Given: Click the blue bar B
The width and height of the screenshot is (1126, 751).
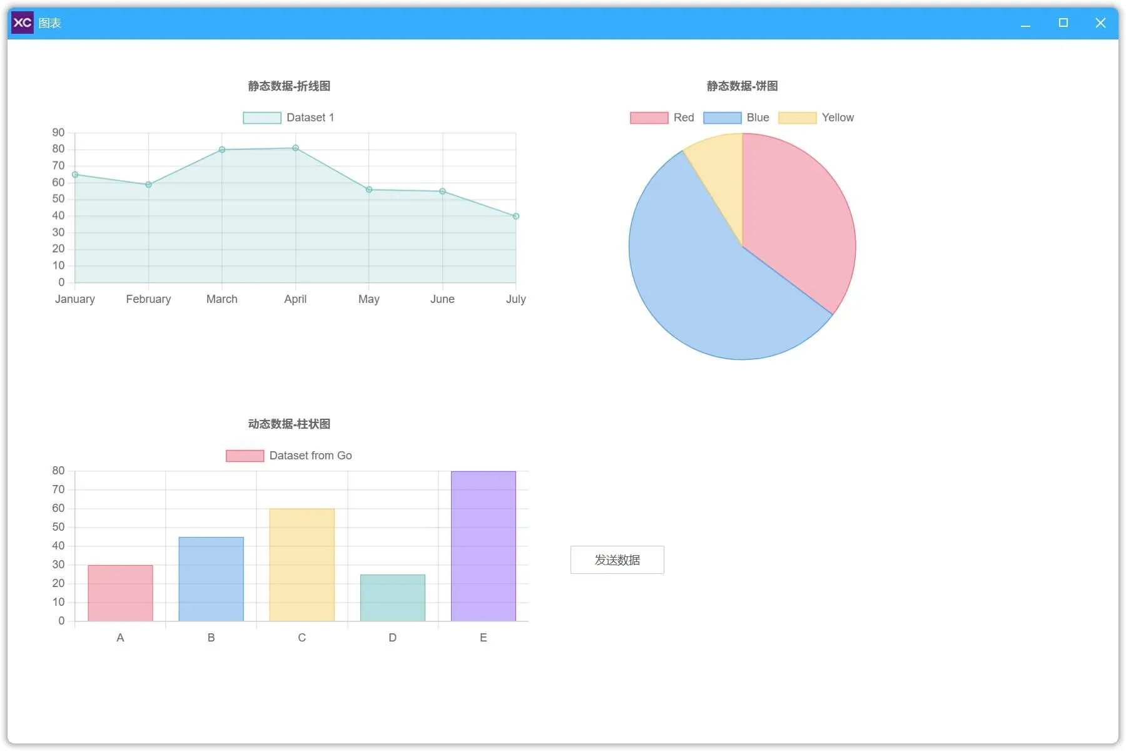Looking at the screenshot, I should coord(211,579).
